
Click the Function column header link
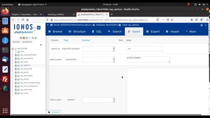[86, 40]
